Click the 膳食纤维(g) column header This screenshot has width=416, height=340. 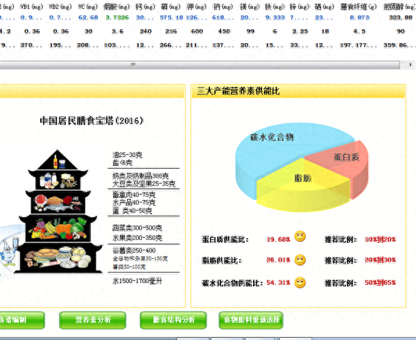pyautogui.click(x=358, y=7)
